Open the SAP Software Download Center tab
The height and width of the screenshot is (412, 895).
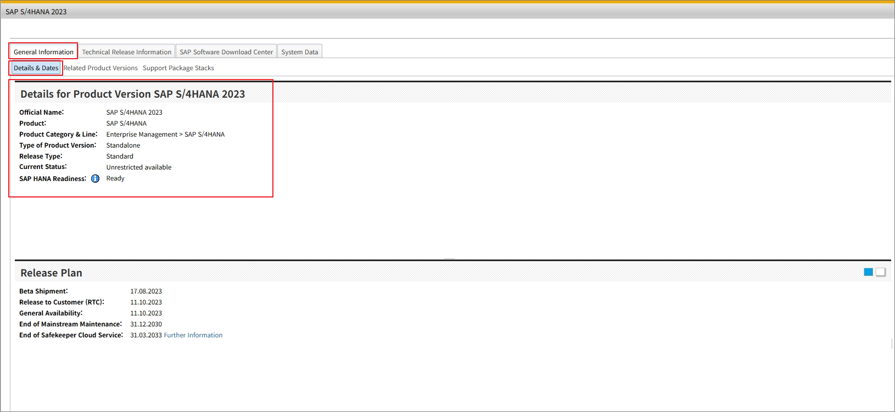coord(226,52)
